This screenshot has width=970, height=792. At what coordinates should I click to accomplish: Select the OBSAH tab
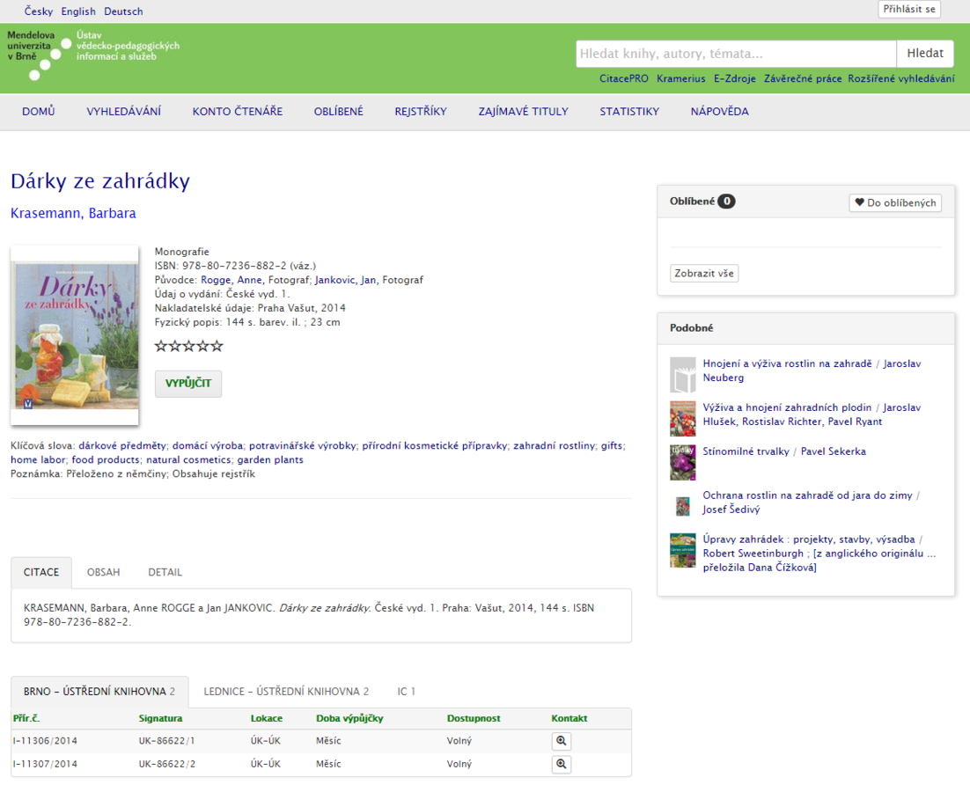point(103,573)
